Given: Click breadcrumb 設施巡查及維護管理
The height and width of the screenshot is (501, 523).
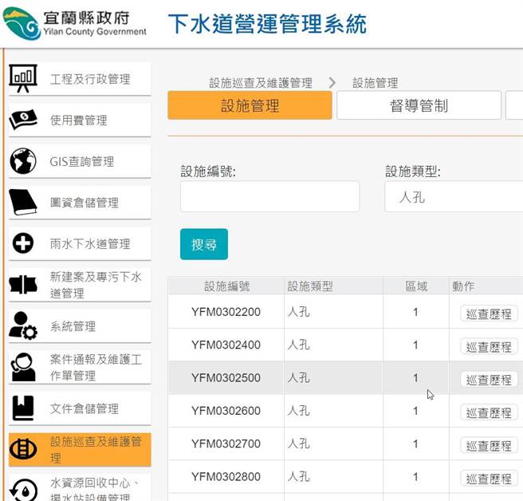Looking at the screenshot, I should (261, 83).
